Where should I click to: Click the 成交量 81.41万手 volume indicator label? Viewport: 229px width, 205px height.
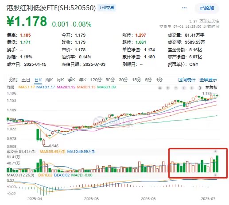tap(21, 152)
